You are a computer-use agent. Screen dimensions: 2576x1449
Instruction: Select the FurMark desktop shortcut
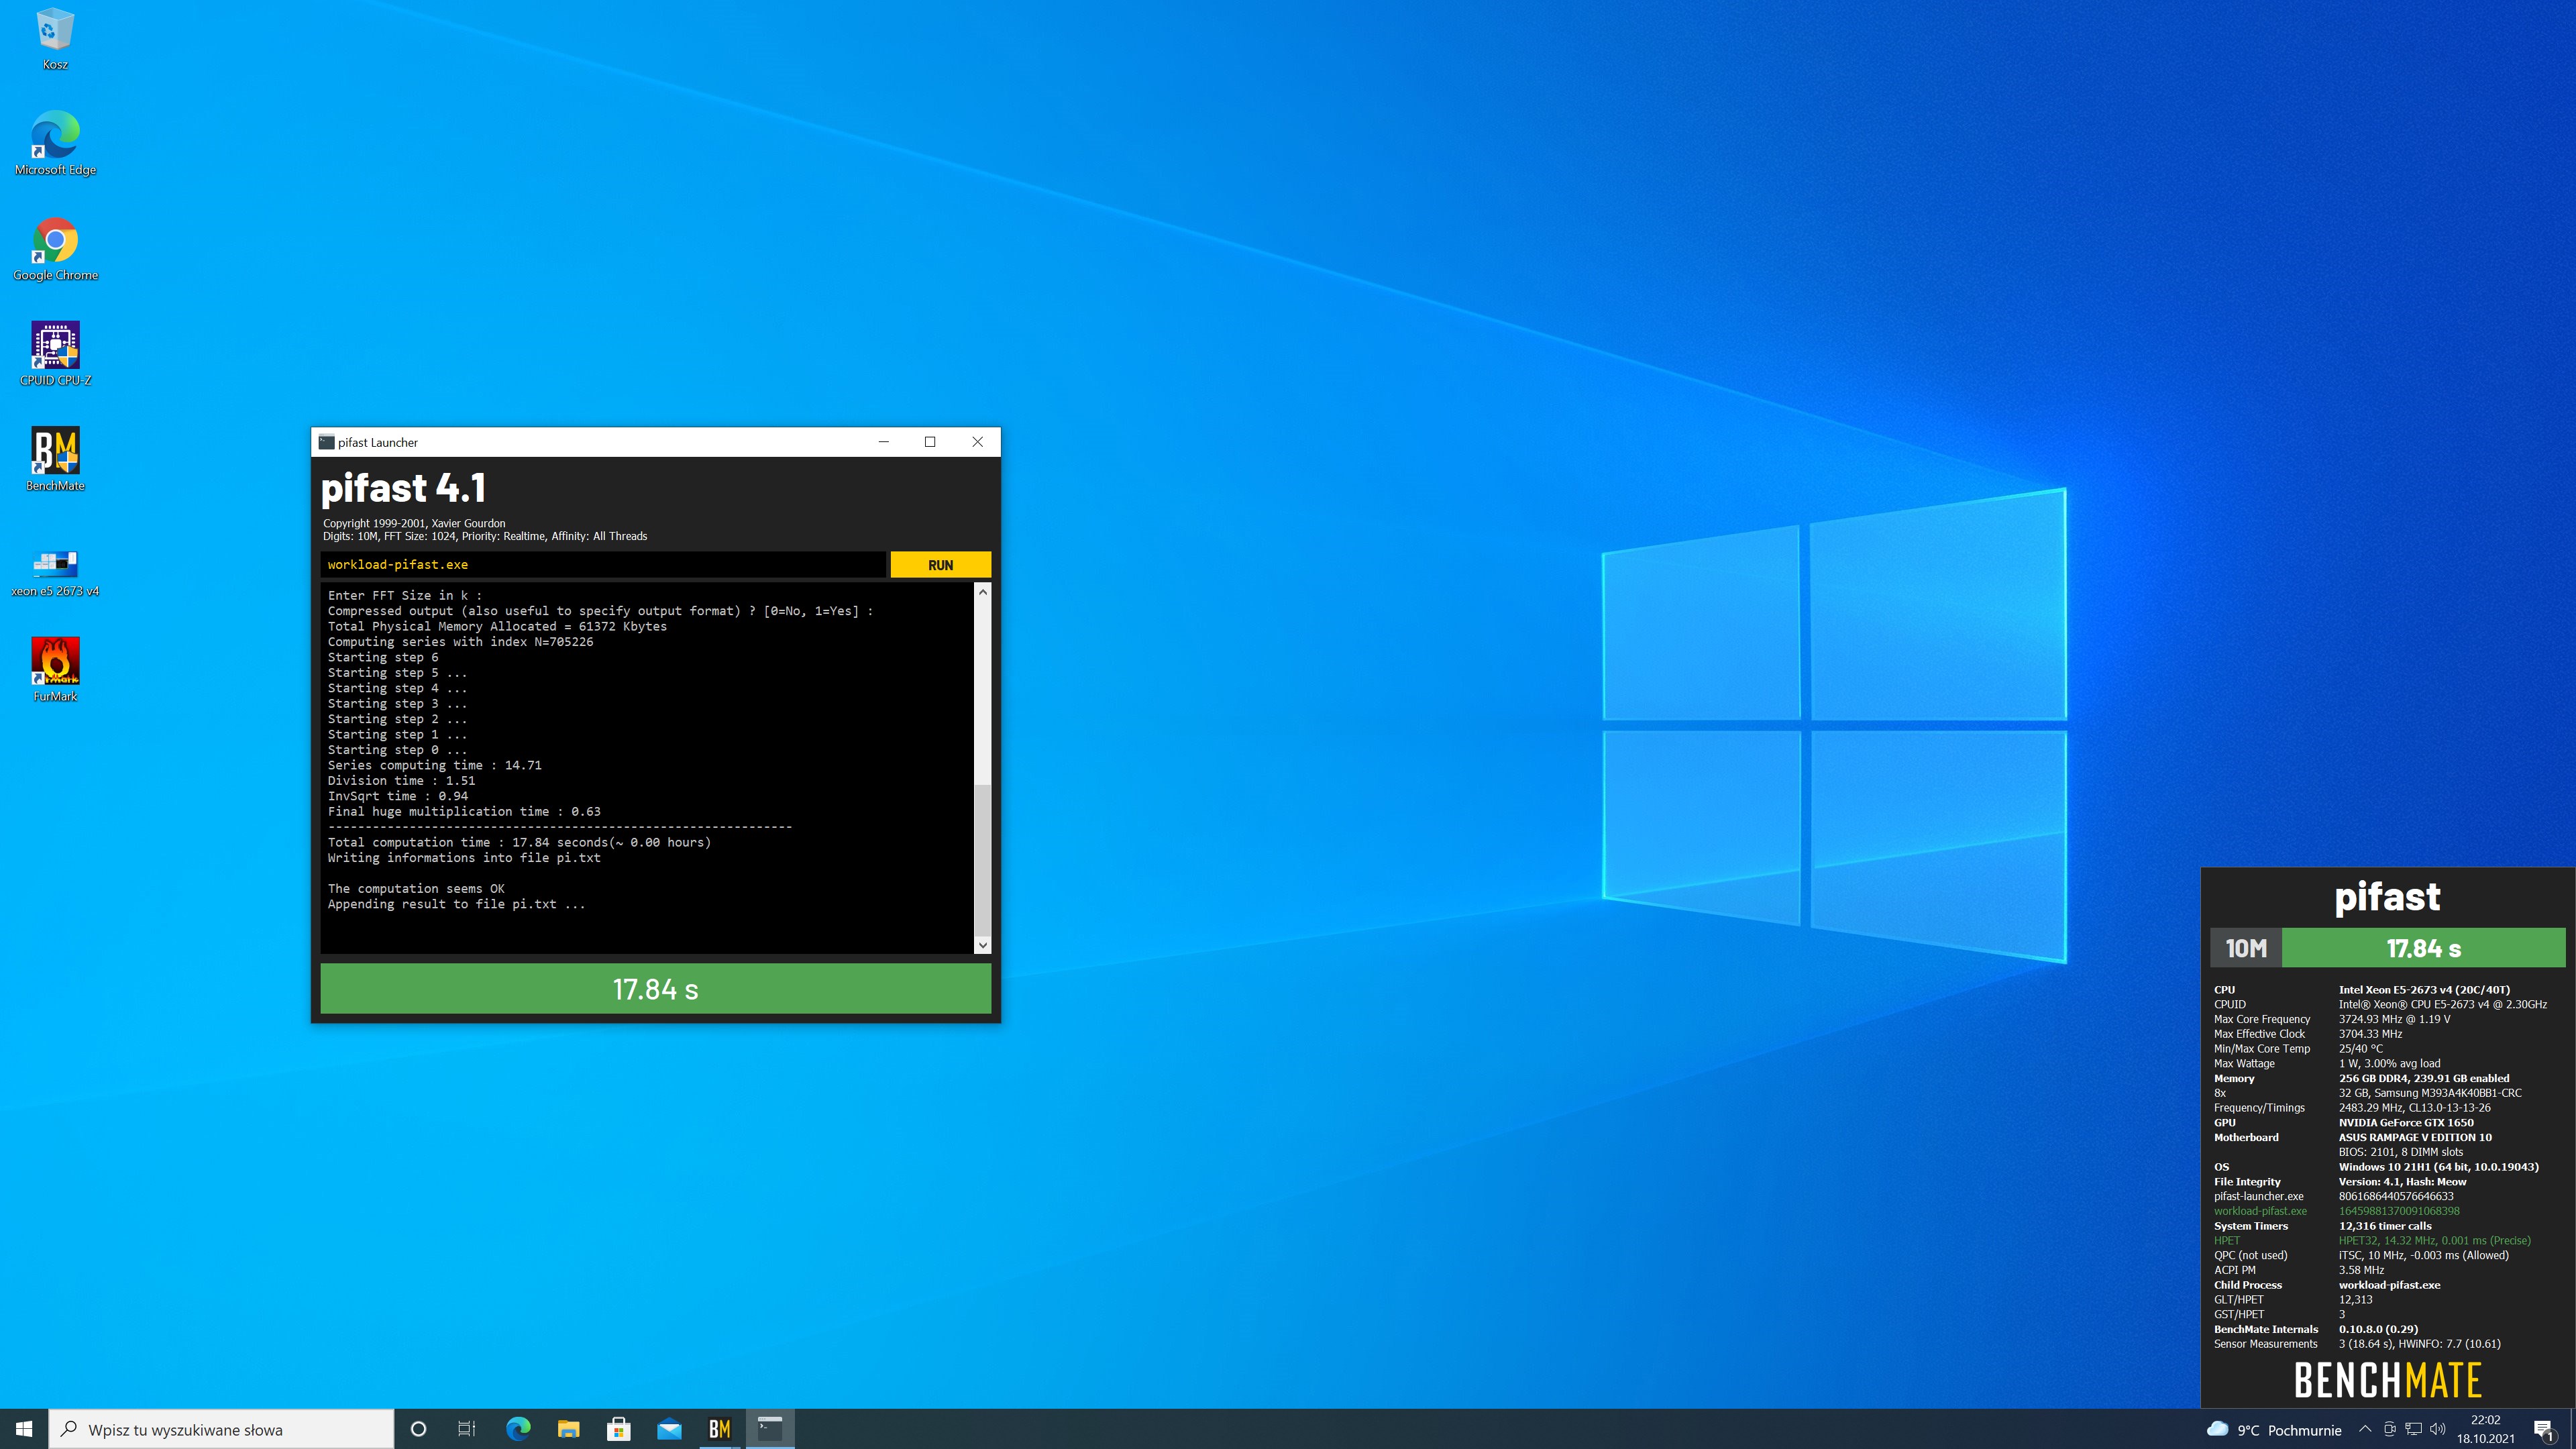click(x=55, y=671)
